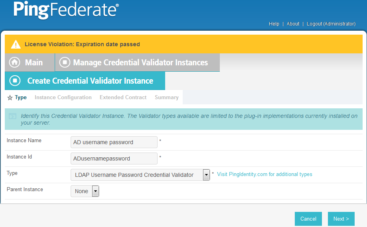Click the Manage Credential Validator Instances circle icon
Screen dimensions: 367x227
pos(65,63)
